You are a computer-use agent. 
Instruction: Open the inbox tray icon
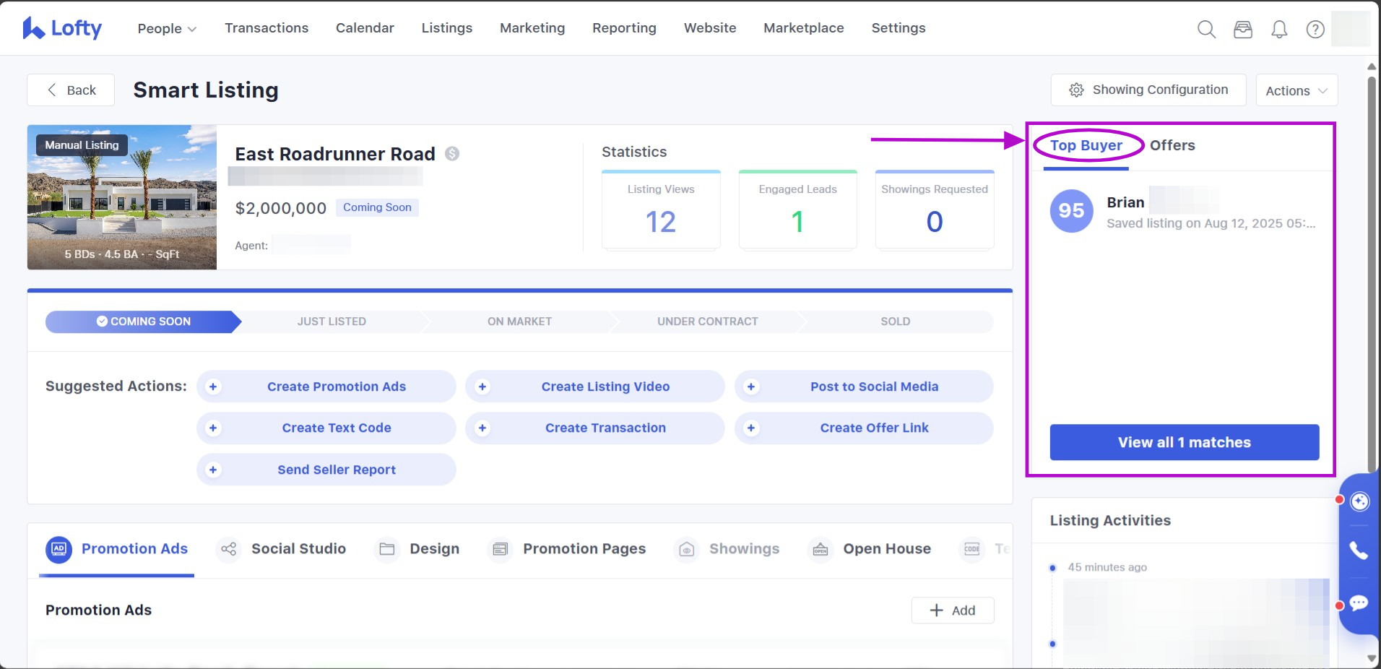[1242, 29]
